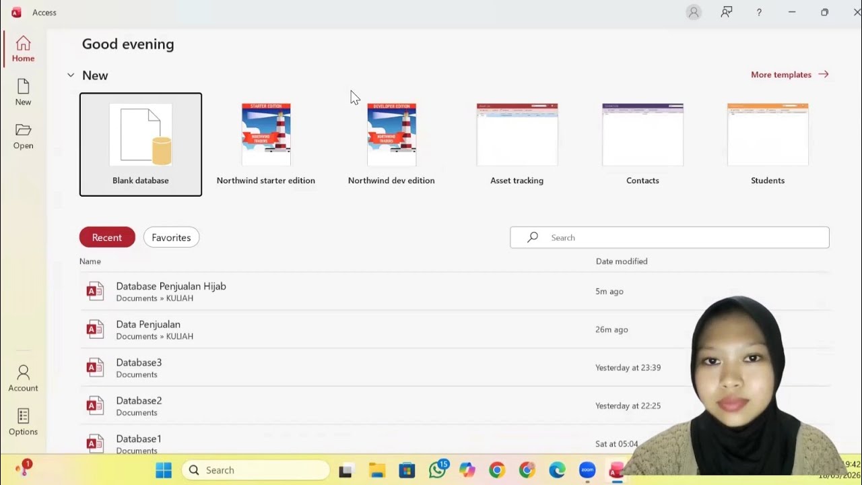Open Task View on the taskbar
Screen dimensions: 862x485
click(x=347, y=470)
